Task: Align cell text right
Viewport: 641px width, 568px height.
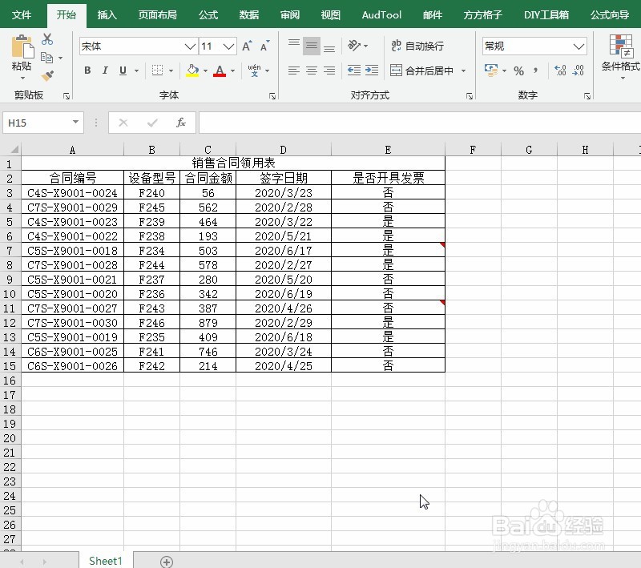Action: tap(329, 70)
